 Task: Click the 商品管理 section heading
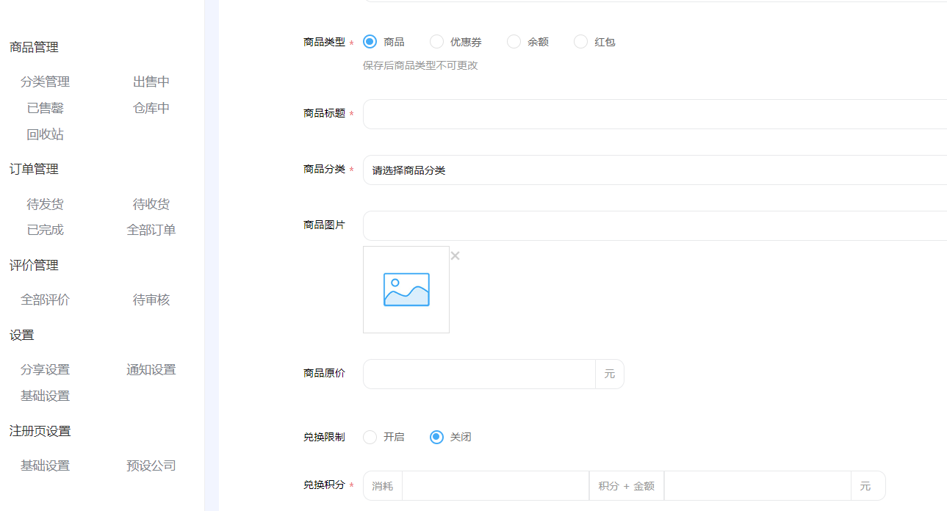click(34, 47)
